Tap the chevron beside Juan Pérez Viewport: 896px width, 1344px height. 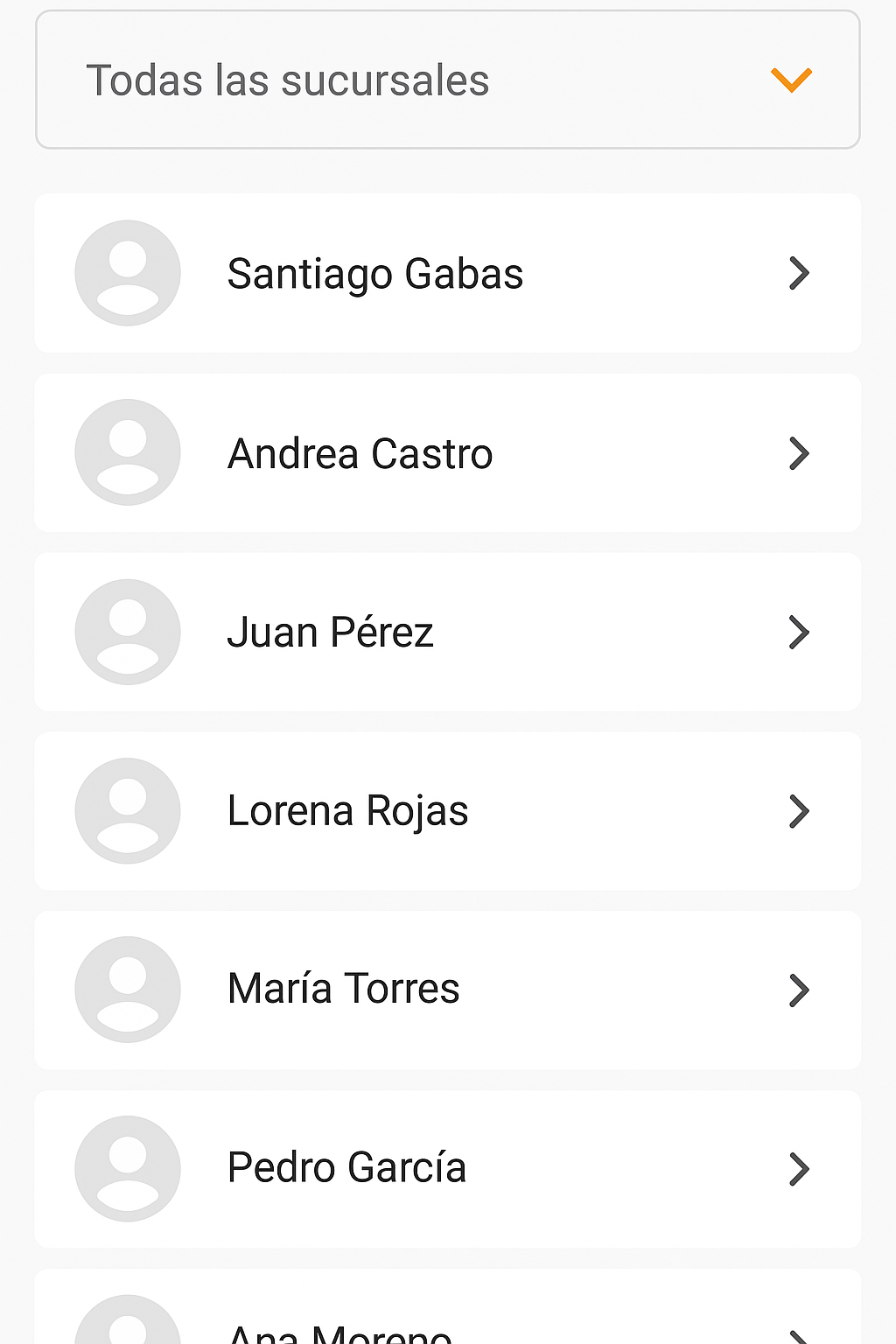click(799, 632)
